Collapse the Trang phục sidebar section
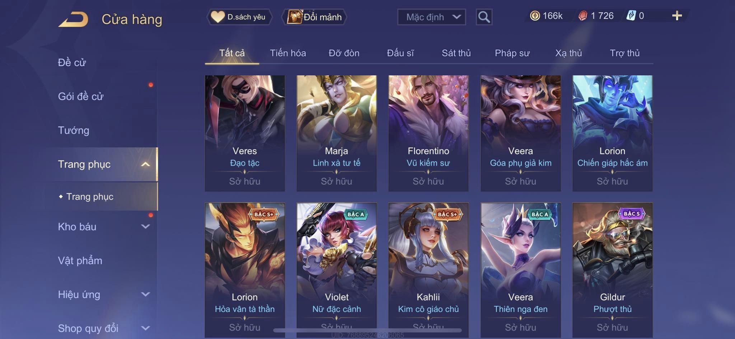This screenshot has width=735, height=339. [145, 164]
